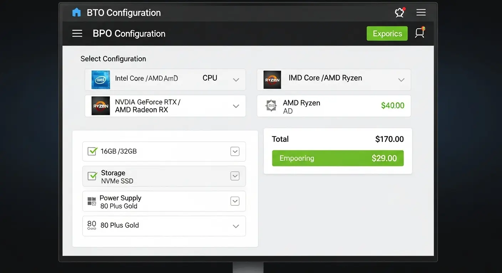Screen dimensions: 502x273
Task: Uncheck the Storage NVMe SSD checkbox
Action: click(x=92, y=176)
